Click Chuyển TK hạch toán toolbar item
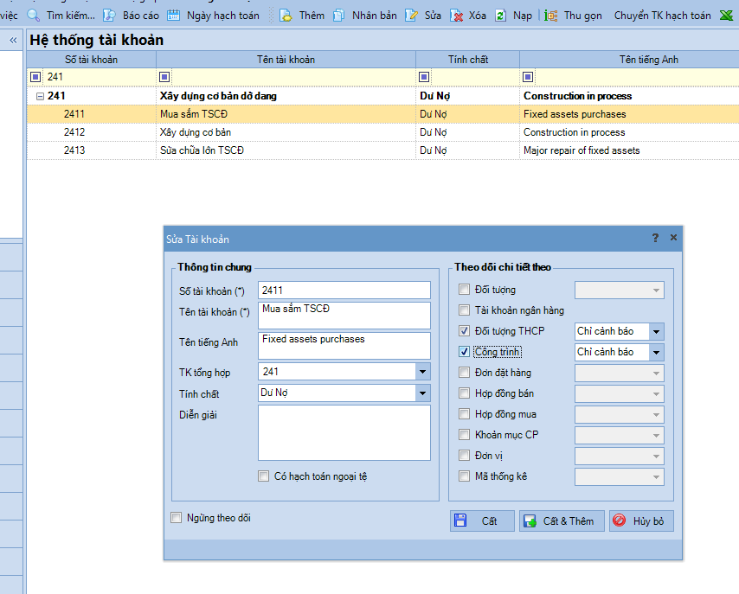 (662, 16)
